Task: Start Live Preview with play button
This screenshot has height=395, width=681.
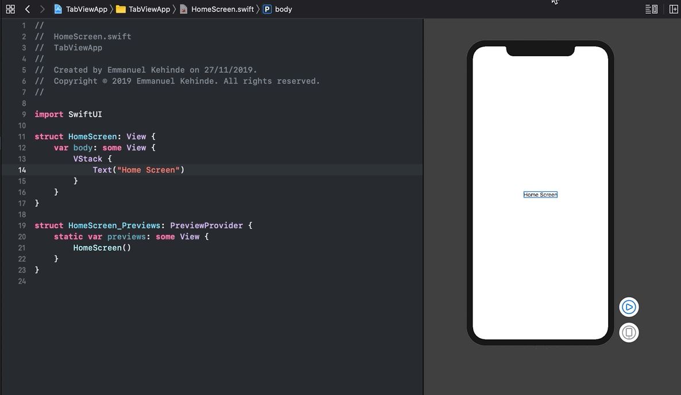Action: 628,307
